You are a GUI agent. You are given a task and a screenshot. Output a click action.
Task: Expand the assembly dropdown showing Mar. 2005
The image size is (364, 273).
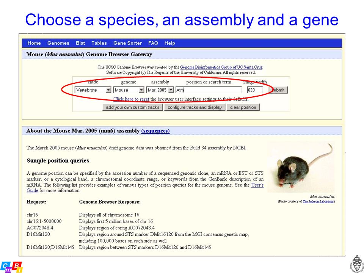click(160, 90)
